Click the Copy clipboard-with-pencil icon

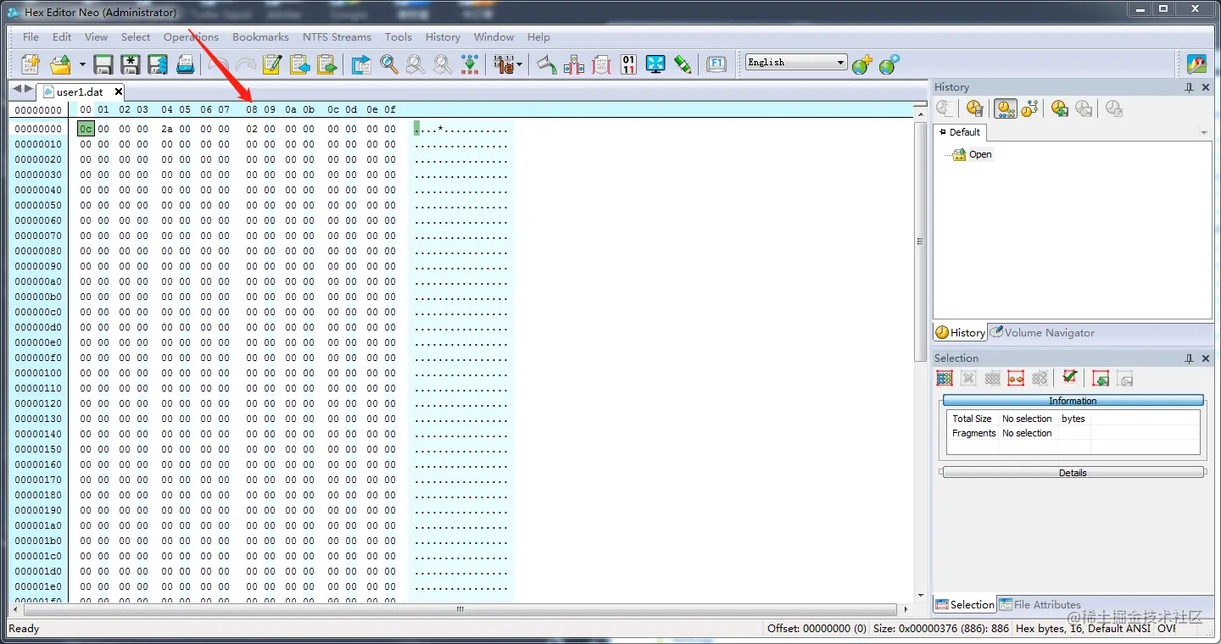272,64
